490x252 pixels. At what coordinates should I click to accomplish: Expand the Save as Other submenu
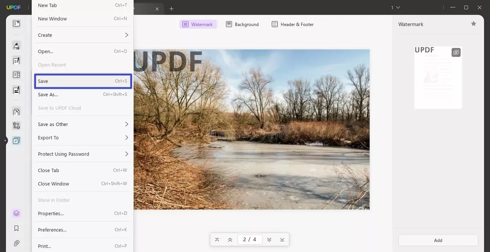coord(83,124)
